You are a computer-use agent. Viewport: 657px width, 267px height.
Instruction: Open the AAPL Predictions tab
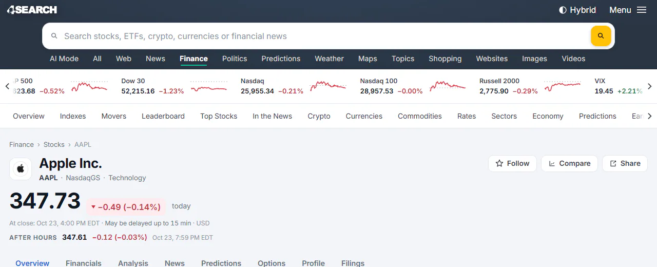(221, 263)
